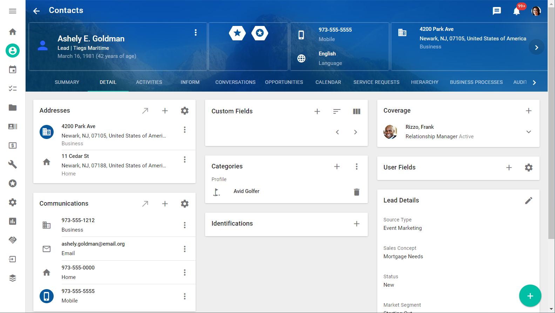Open the chat messages icon
The width and height of the screenshot is (555, 313).
496,11
